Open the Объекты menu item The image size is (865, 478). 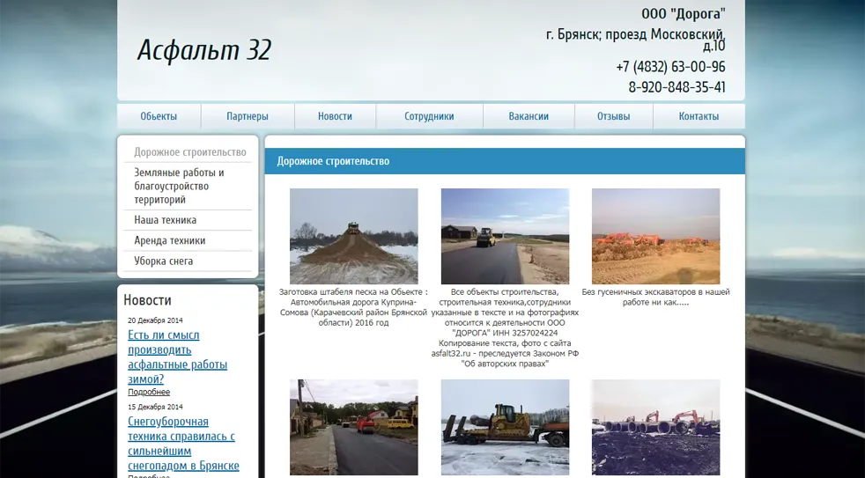coord(159,116)
